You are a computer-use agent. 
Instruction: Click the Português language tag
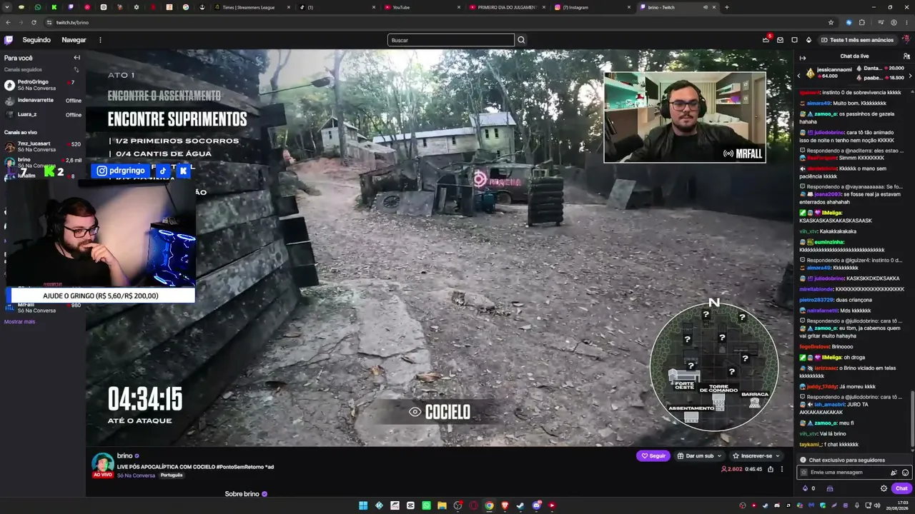[x=172, y=475]
